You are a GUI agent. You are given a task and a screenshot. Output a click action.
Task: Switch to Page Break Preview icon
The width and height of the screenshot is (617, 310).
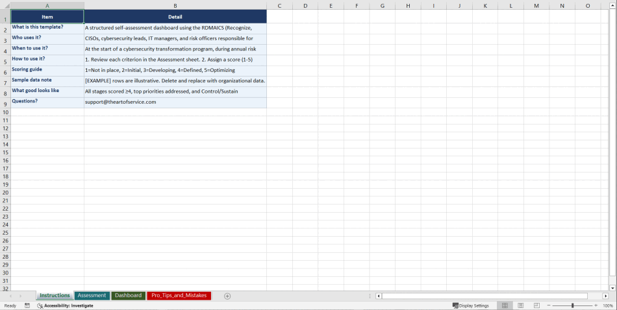coord(536,305)
